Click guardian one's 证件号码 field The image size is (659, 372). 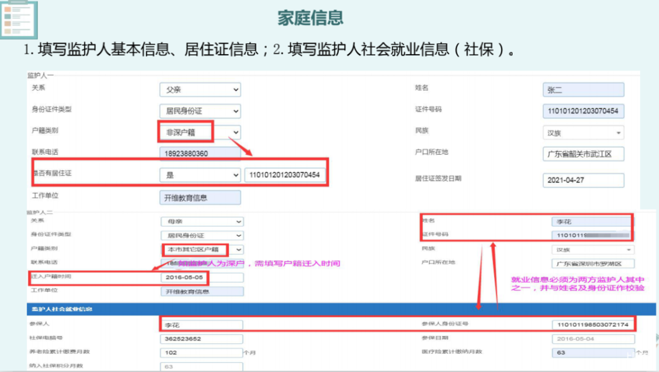click(x=584, y=111)
